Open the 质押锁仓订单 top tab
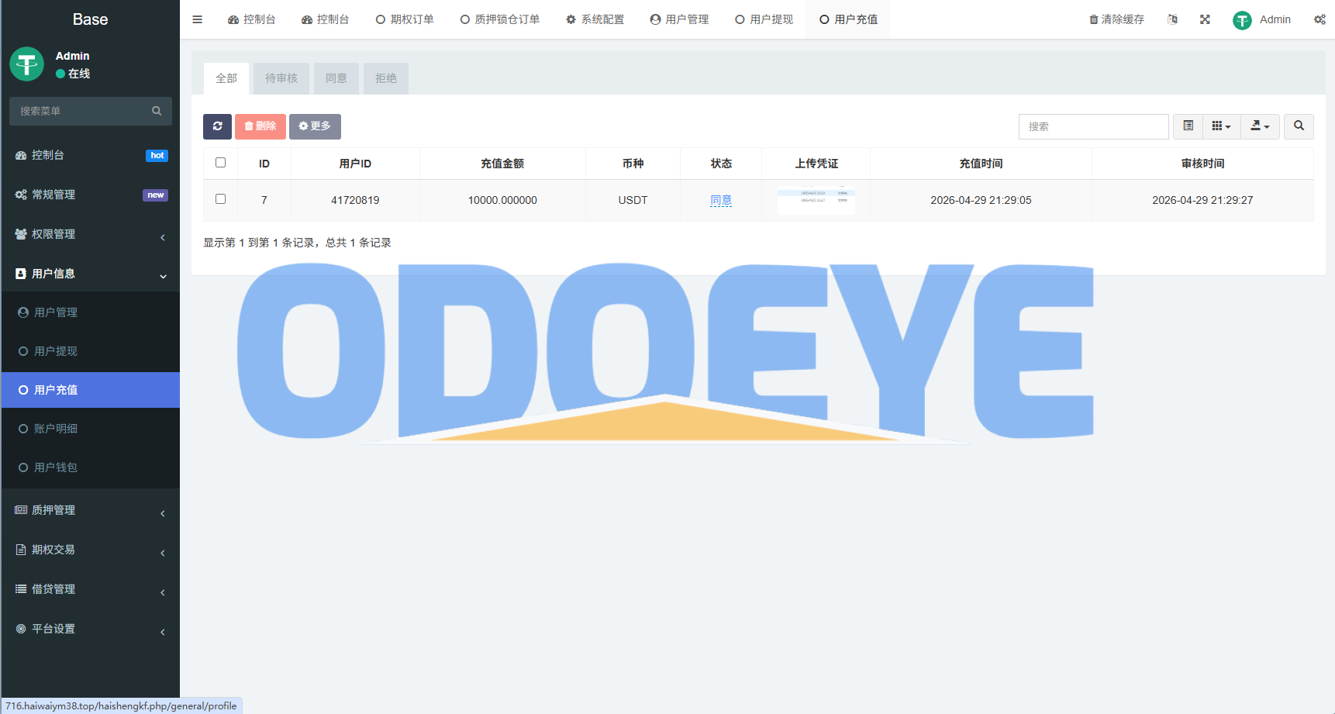The height and width of the screenshot is (714, 1335). click(500, 19)
